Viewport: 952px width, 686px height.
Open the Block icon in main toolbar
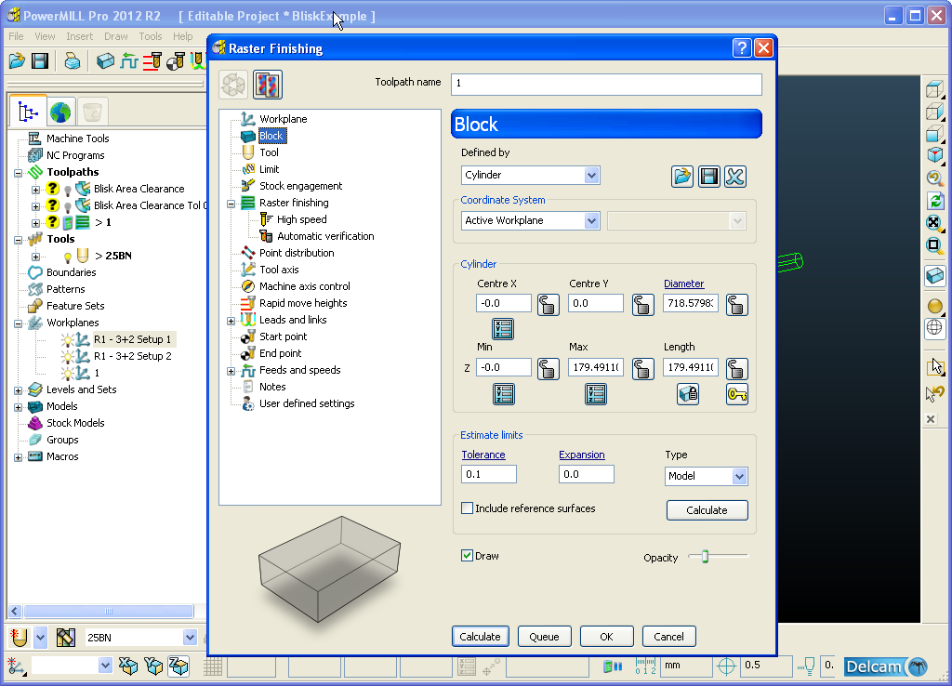(x=105, y=60)
